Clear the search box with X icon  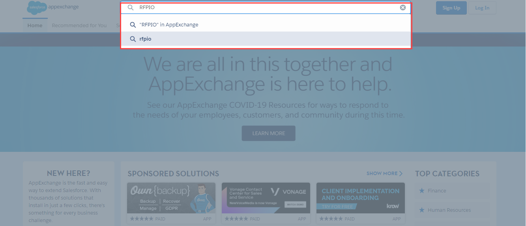(x=403, y=7)
